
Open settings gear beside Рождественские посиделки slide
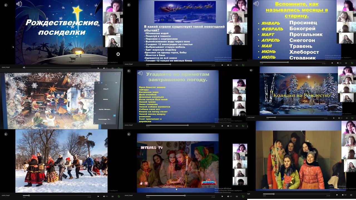click(x=118, y=54)
